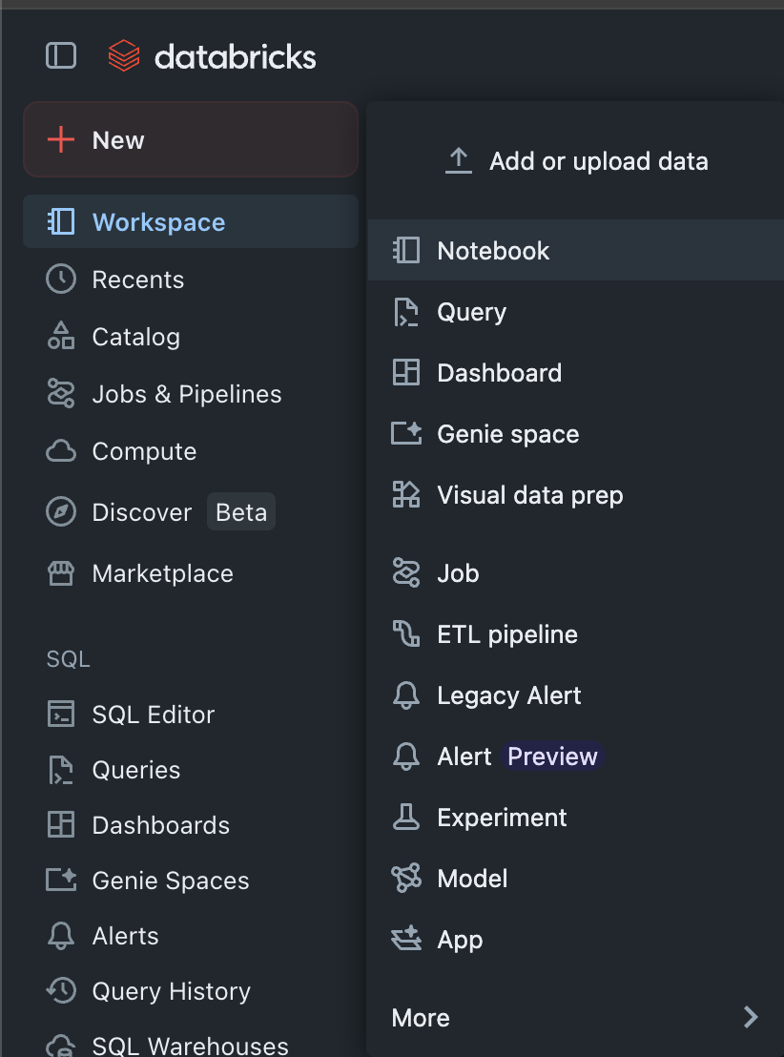Choose Model in the New menu
This screenshot has height=1057, width=784.
click(x=576, y=878)
